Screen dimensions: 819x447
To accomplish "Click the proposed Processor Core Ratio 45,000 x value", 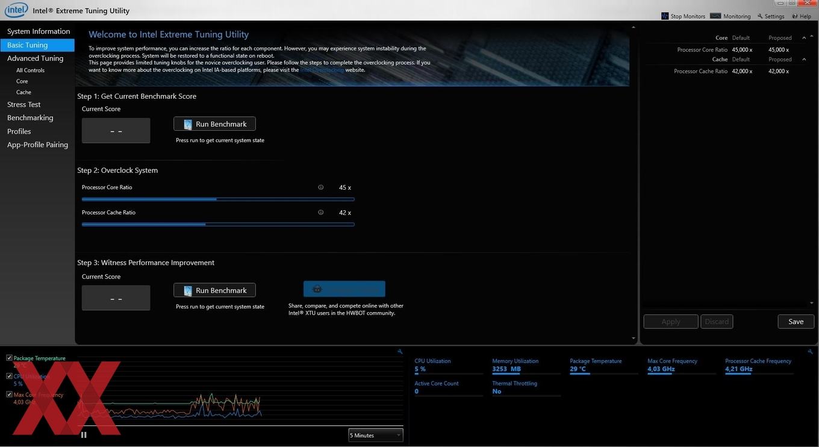I will click(x=779, y=49).
